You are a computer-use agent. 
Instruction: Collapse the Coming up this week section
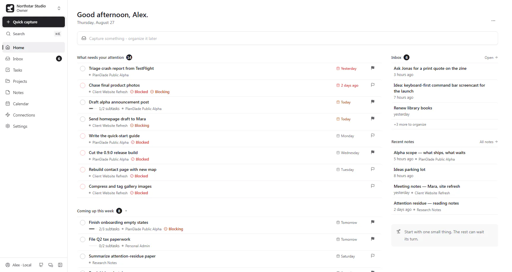(x=126, y=211)
